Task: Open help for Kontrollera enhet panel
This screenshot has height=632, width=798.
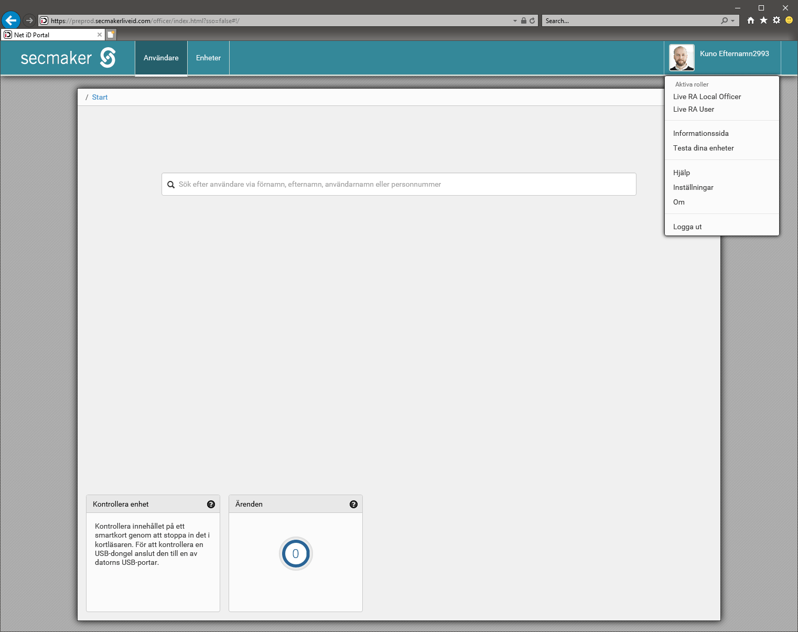Action: (x=211, y=504)
